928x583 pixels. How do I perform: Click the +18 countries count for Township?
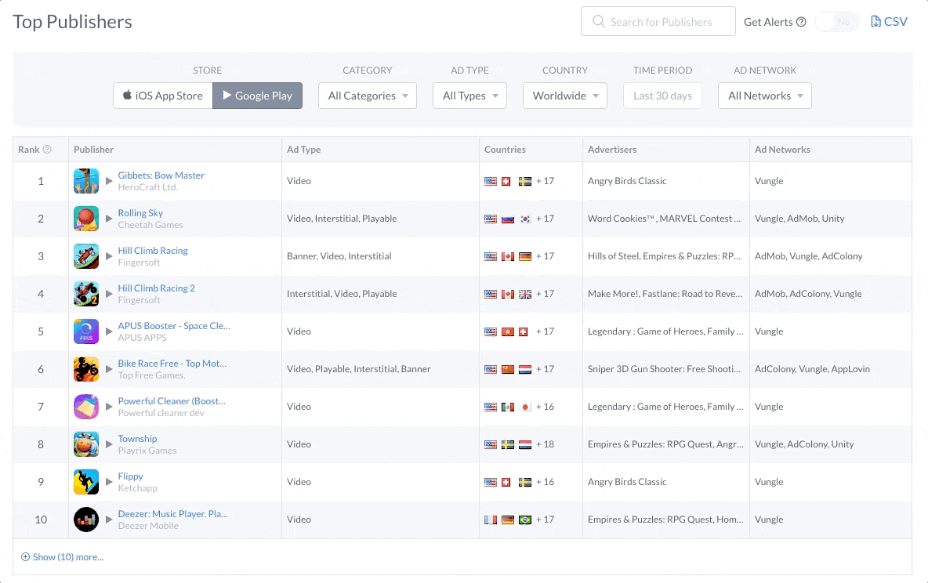click(x=545, y=444)
